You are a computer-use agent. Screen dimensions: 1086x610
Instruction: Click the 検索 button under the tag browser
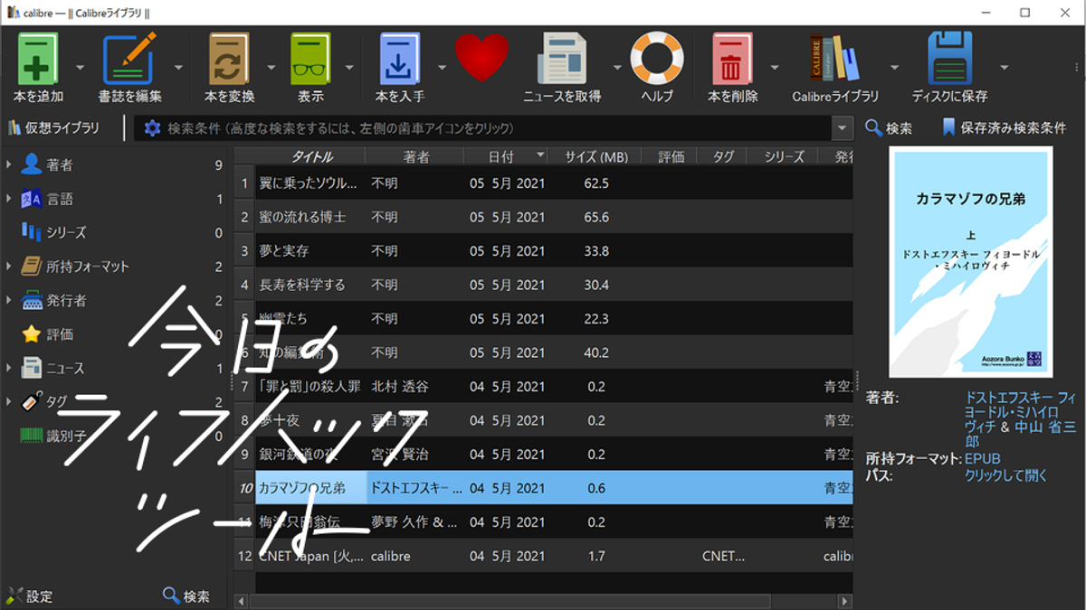click(x=186, y=596)
